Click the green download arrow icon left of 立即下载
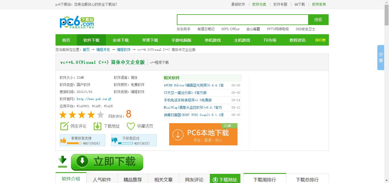The width and height of the screenshot is (389, 183). (63, 162)
